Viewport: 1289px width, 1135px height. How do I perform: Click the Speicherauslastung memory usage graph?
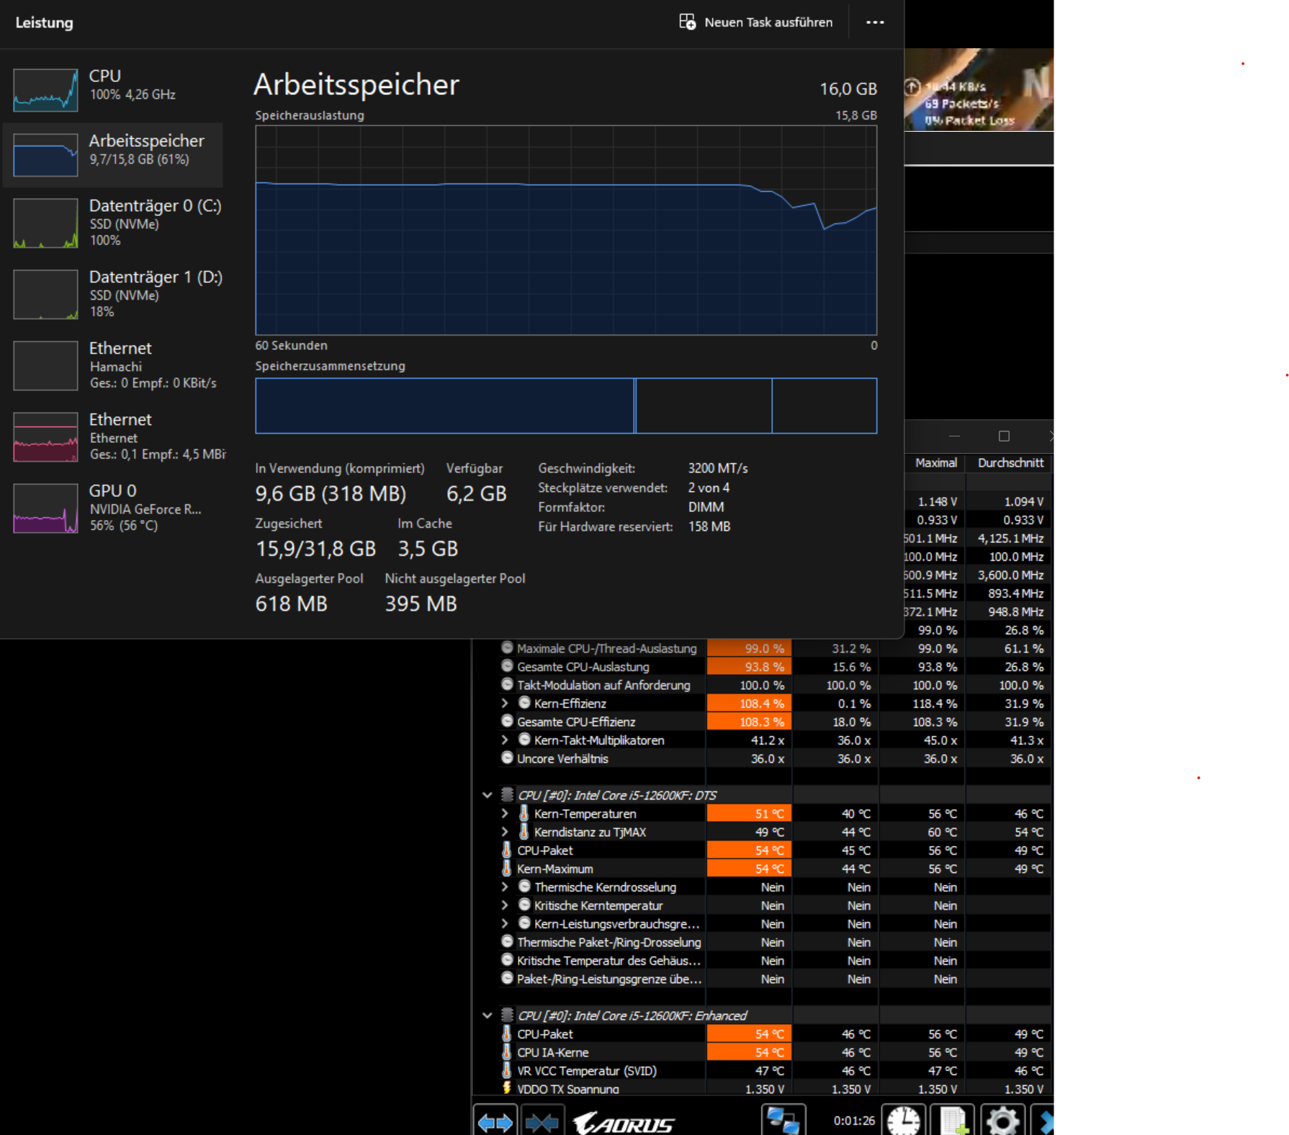tap(566, 230)
